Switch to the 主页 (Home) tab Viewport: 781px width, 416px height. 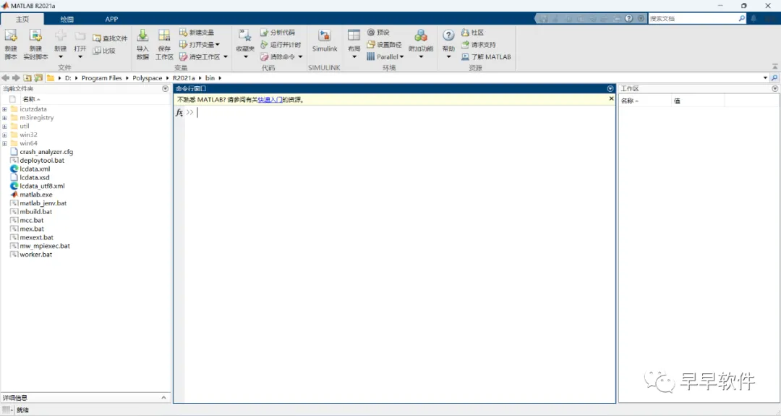click(22, 19)
